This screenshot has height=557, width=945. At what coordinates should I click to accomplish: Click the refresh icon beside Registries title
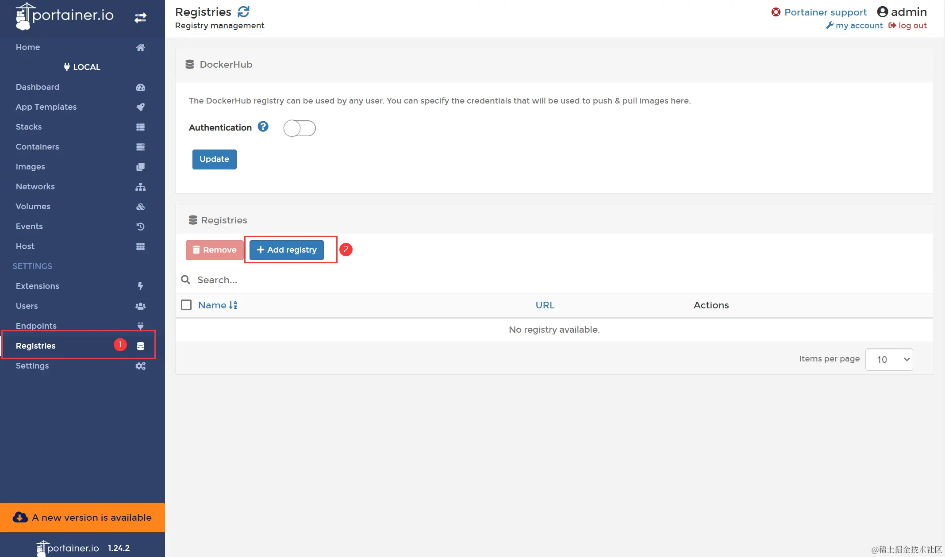(243, 12)
